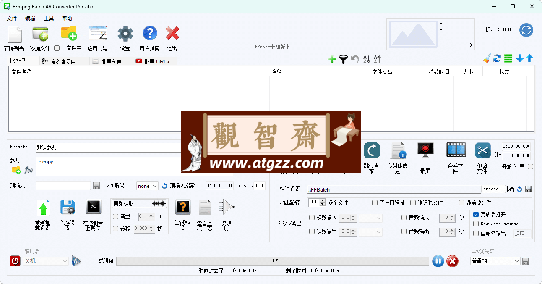Check the 不使用预设 option

(x=375, y=202)
